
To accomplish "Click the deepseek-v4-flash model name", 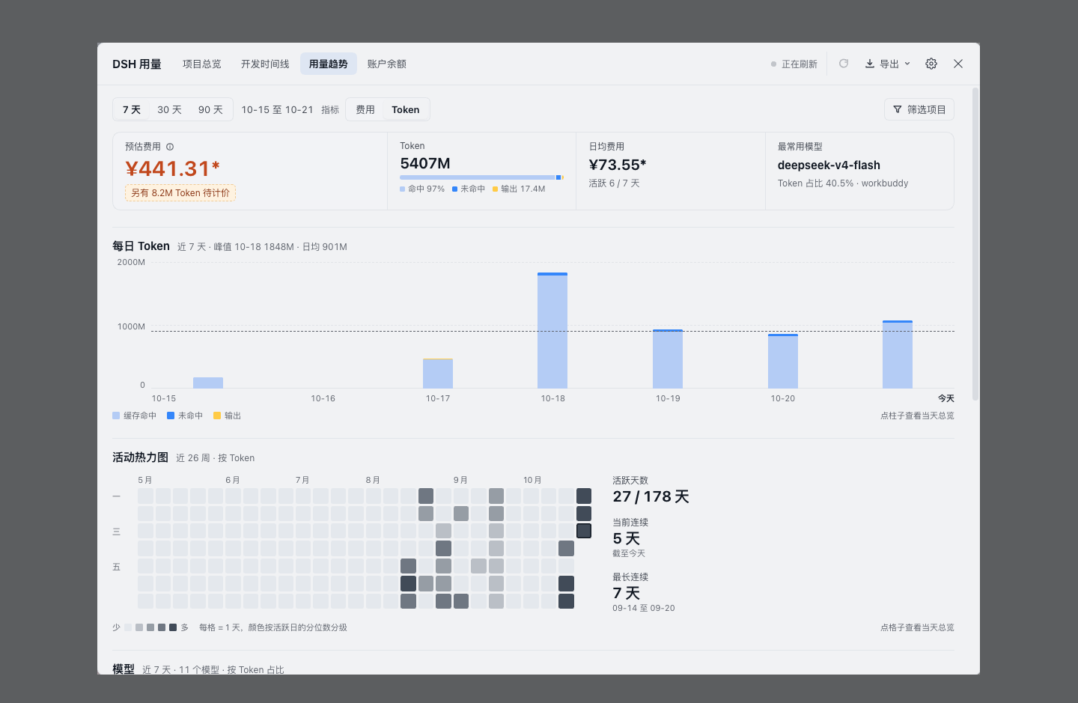I will click(x=829, y=165).
